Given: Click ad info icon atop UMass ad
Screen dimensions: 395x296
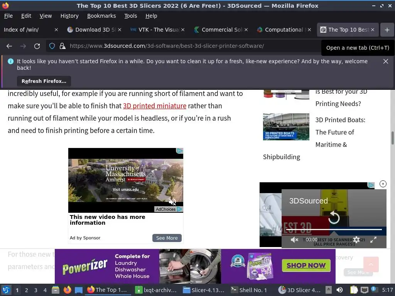Looking at the screenshot, I should tap(180, 151).
